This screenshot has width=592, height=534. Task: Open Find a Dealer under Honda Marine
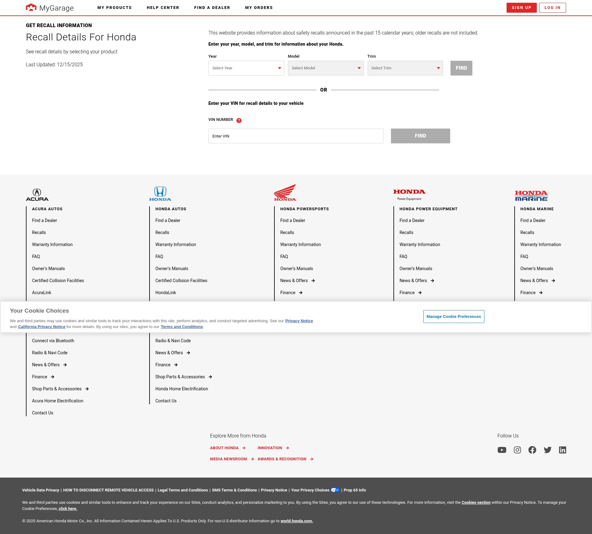(533, 220)
